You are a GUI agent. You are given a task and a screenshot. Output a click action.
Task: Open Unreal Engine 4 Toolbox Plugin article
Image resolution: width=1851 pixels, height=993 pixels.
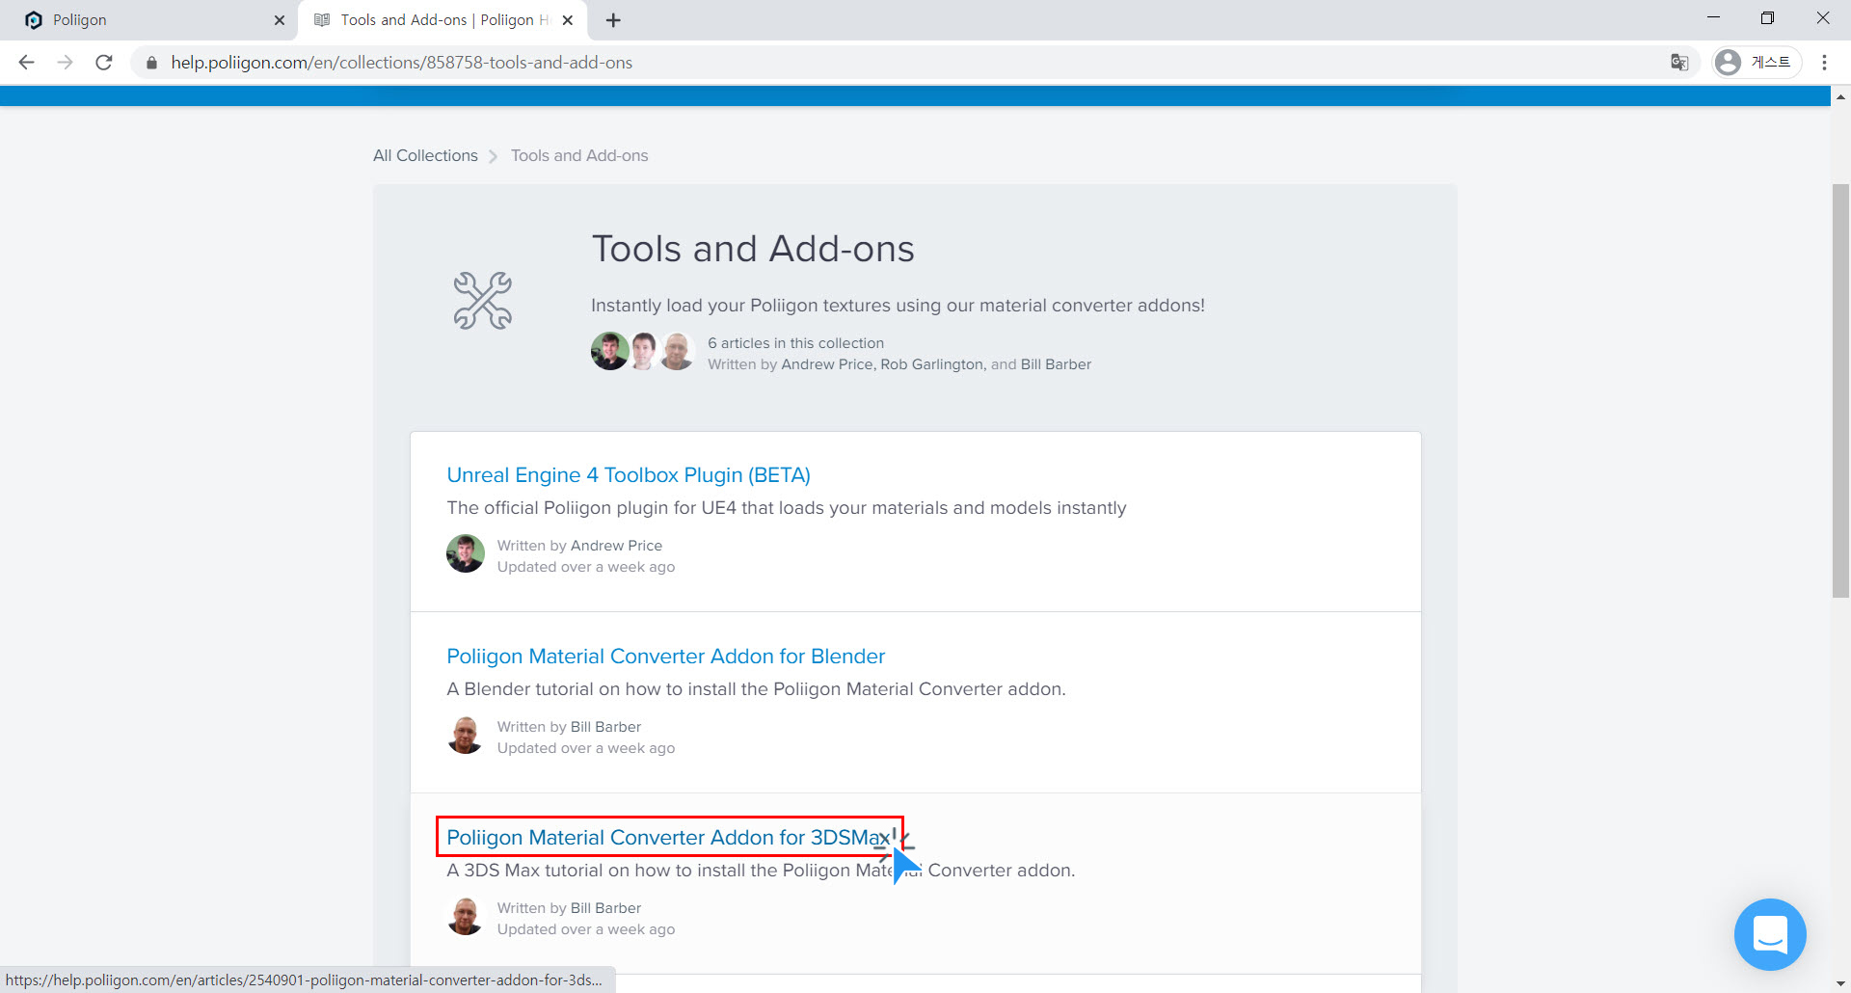pyautogui.click(x=629, y=475)
